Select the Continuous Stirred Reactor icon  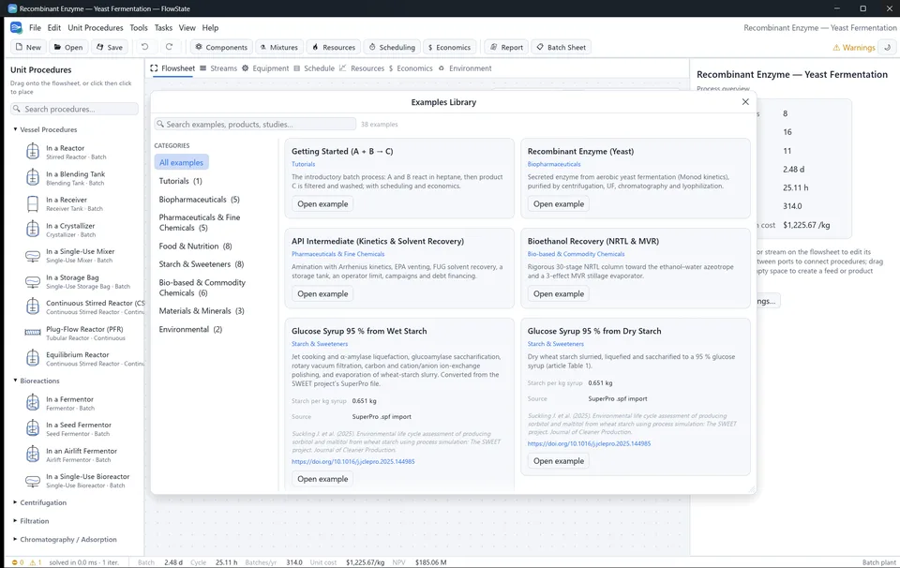tap(33, 306)
